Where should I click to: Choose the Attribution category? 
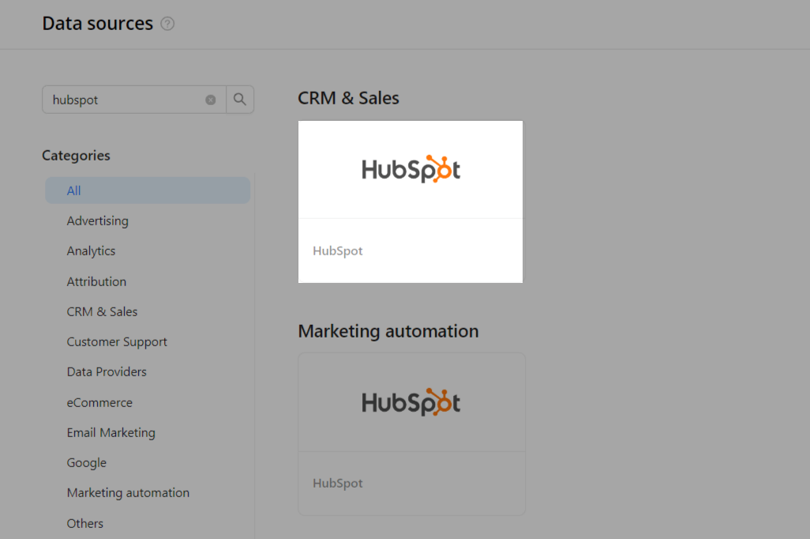point(96,281)
